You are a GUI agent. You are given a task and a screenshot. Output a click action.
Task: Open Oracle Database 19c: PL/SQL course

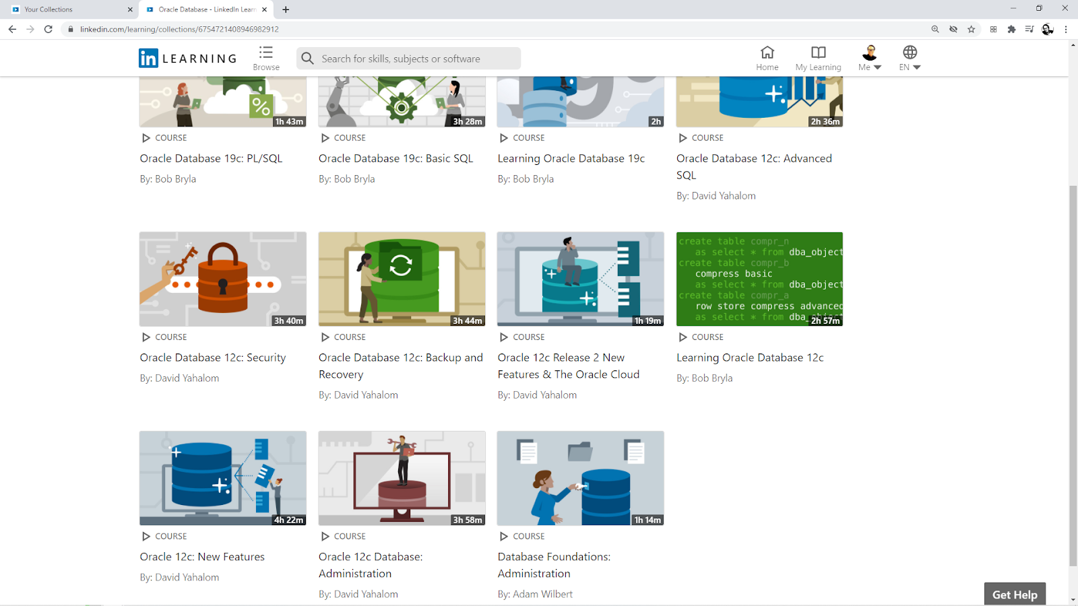click(x=211, y=158)
